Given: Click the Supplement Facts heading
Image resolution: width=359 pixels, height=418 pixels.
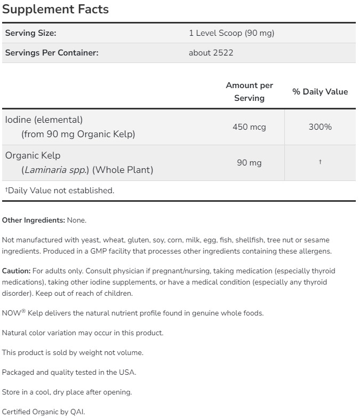Looking at the screenshot, I should tap(55, 9).
